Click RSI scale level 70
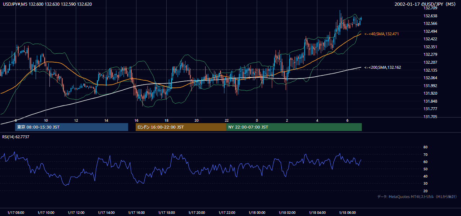 [425, 154]
